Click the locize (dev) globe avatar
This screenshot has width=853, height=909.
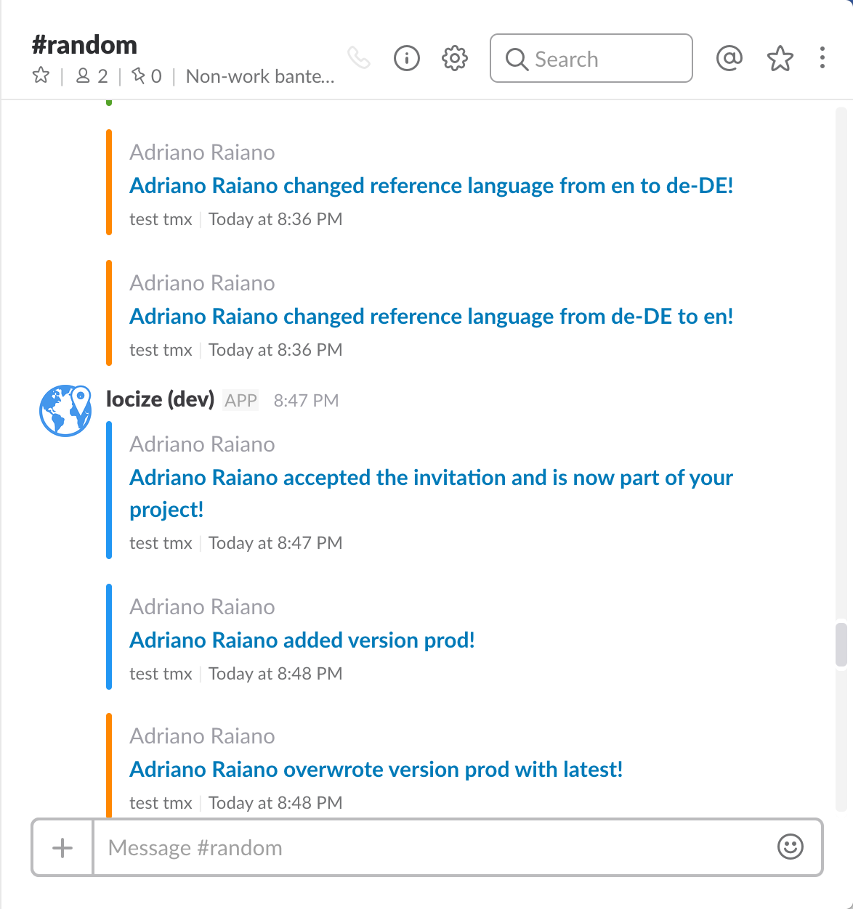(65, 411)
